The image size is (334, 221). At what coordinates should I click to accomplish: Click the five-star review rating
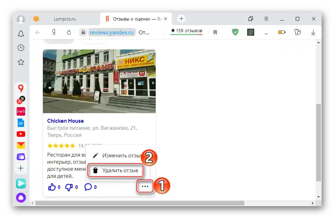coord(61,146)
